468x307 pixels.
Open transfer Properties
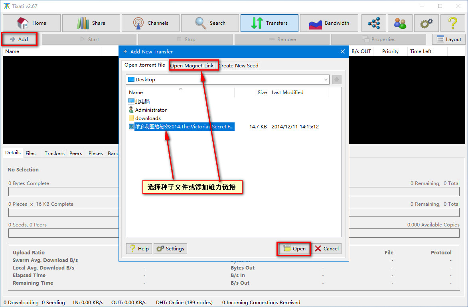coord(379,39)
